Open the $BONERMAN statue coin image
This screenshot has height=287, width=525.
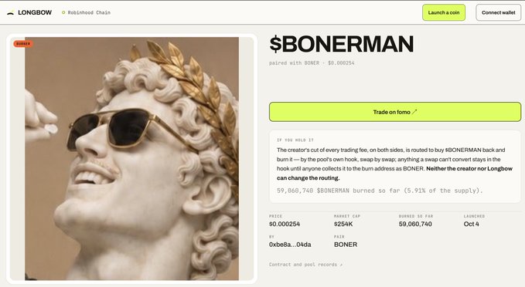tap(131, 158)
